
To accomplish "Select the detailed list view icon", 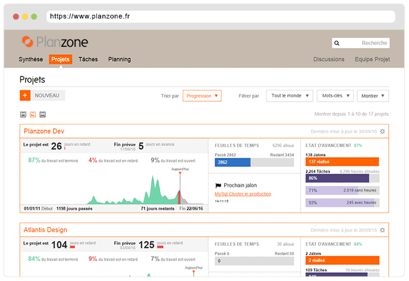I will click(x=43, y=115).
